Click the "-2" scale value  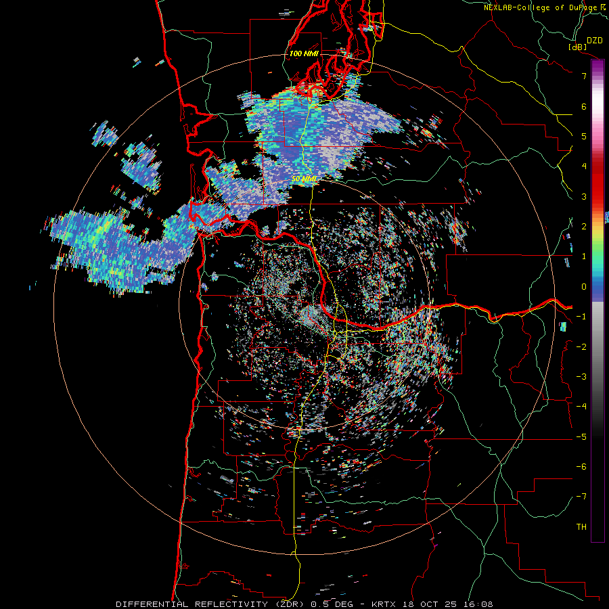pos(581,347)
